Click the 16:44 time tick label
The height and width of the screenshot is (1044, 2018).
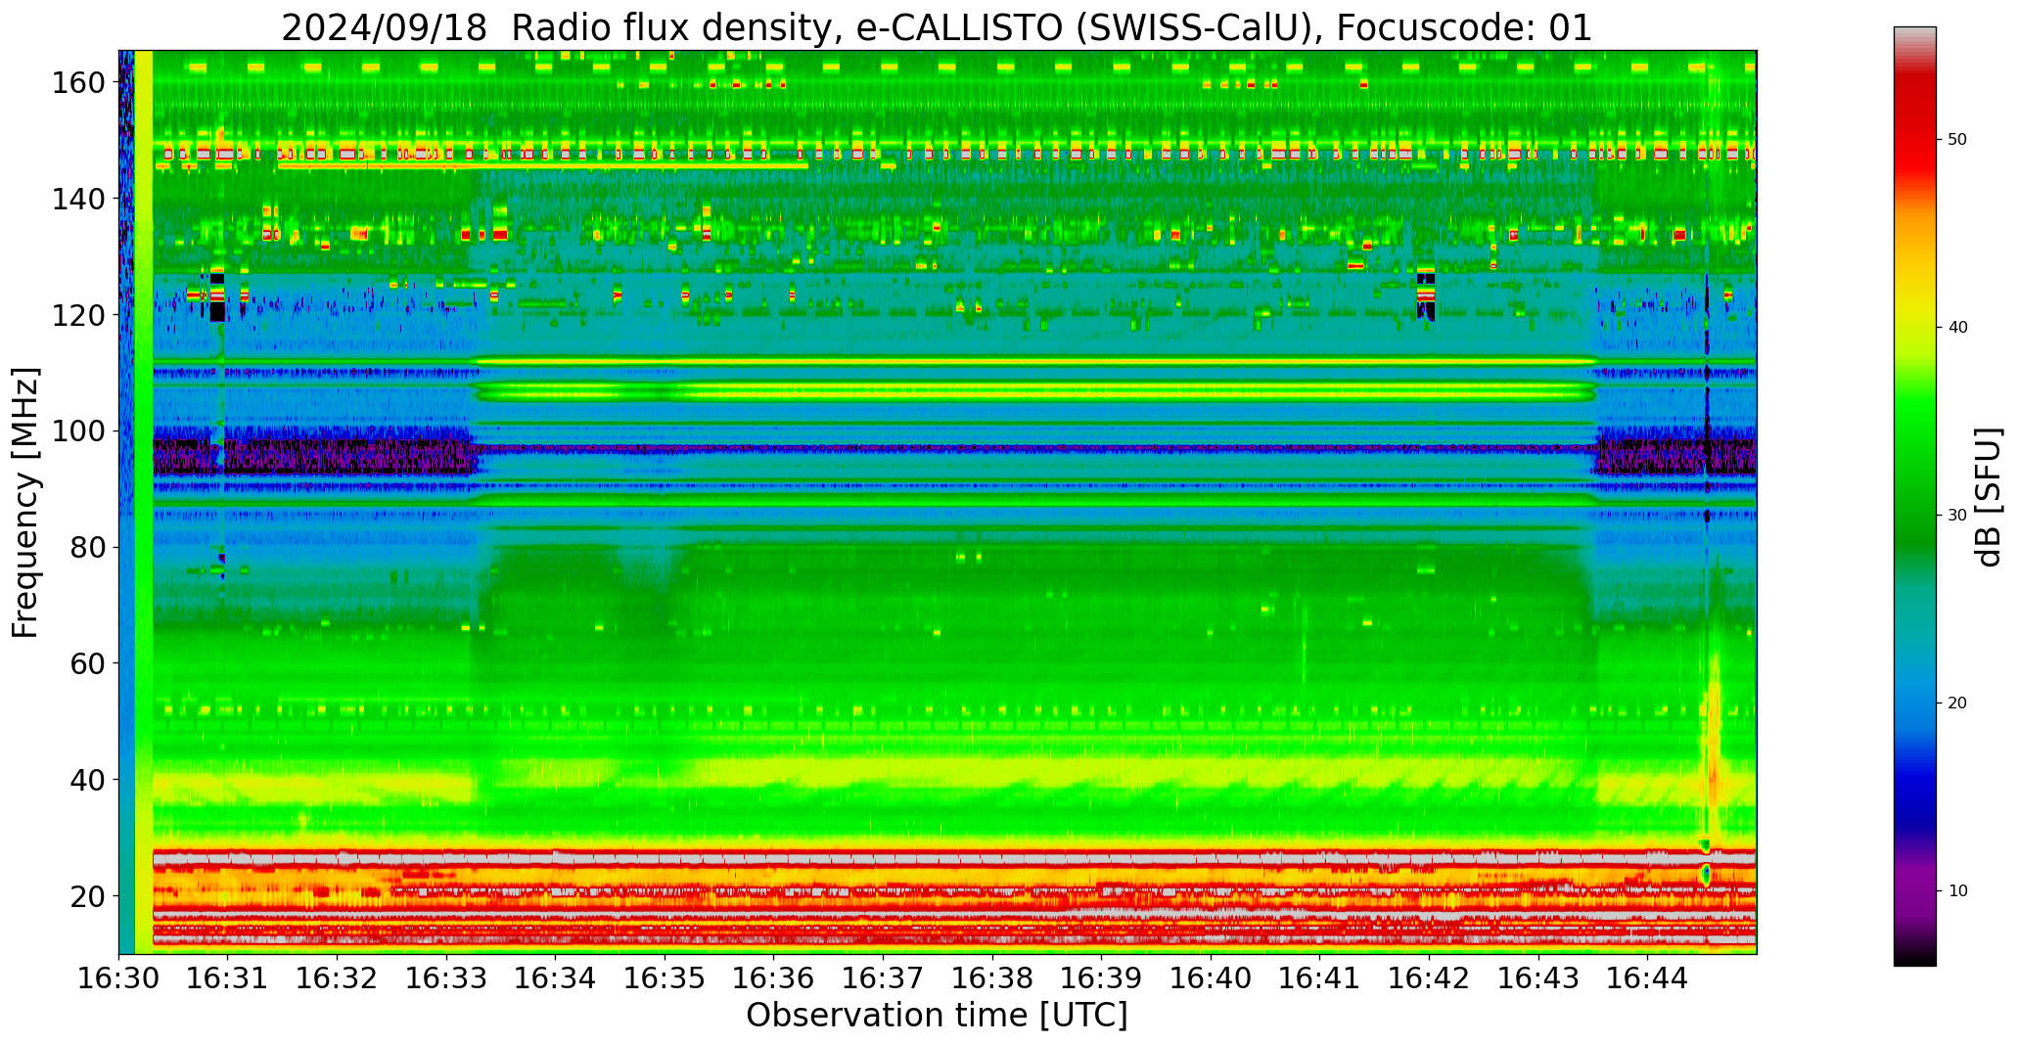coord(1647,977)
